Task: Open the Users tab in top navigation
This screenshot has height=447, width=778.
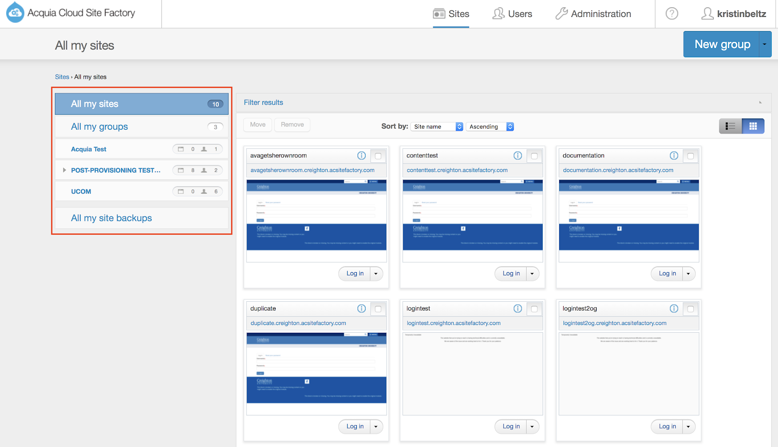Action: click(513, 14)
